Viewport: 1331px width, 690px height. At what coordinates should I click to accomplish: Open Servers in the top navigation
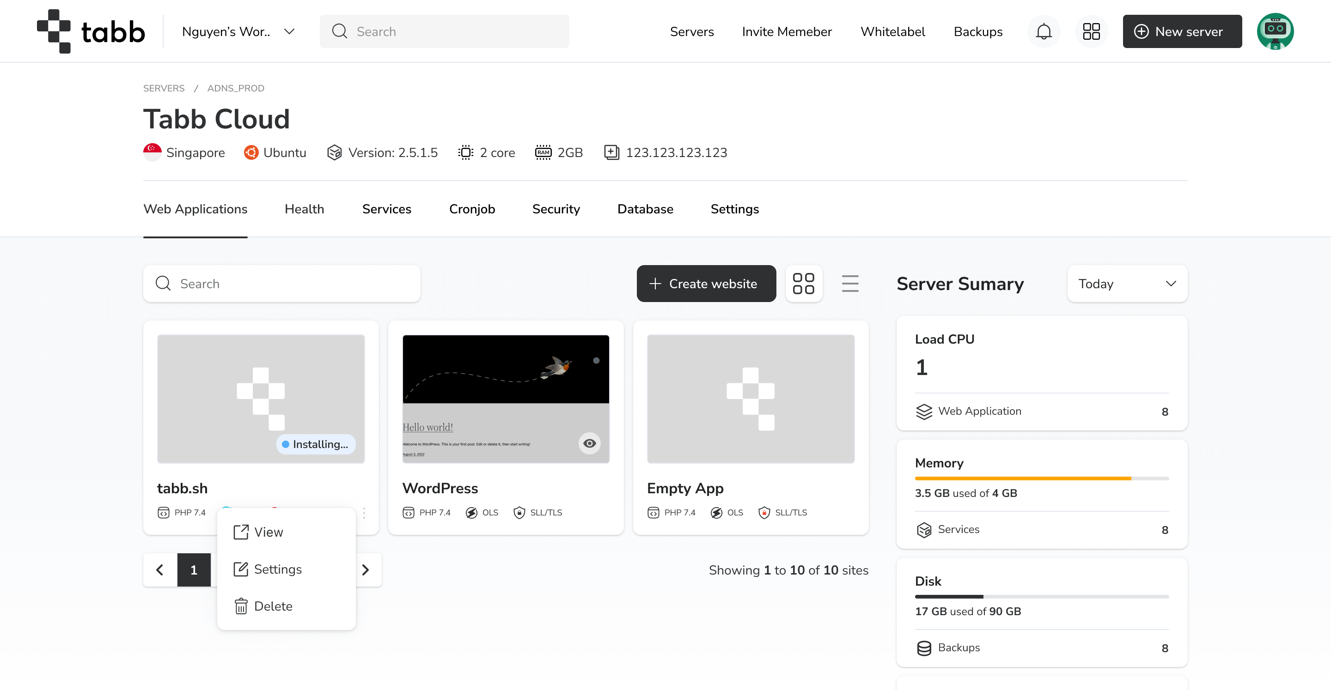click(x=692, y=31)
